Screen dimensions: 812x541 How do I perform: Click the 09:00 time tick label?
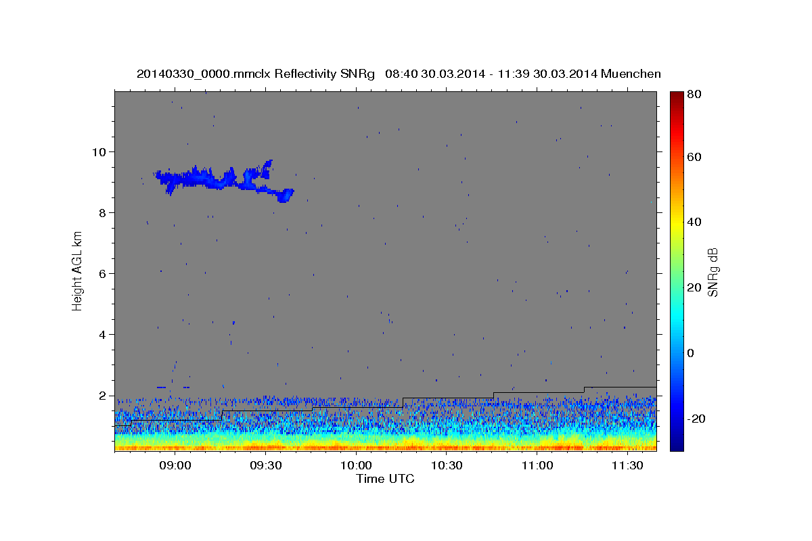175,466
